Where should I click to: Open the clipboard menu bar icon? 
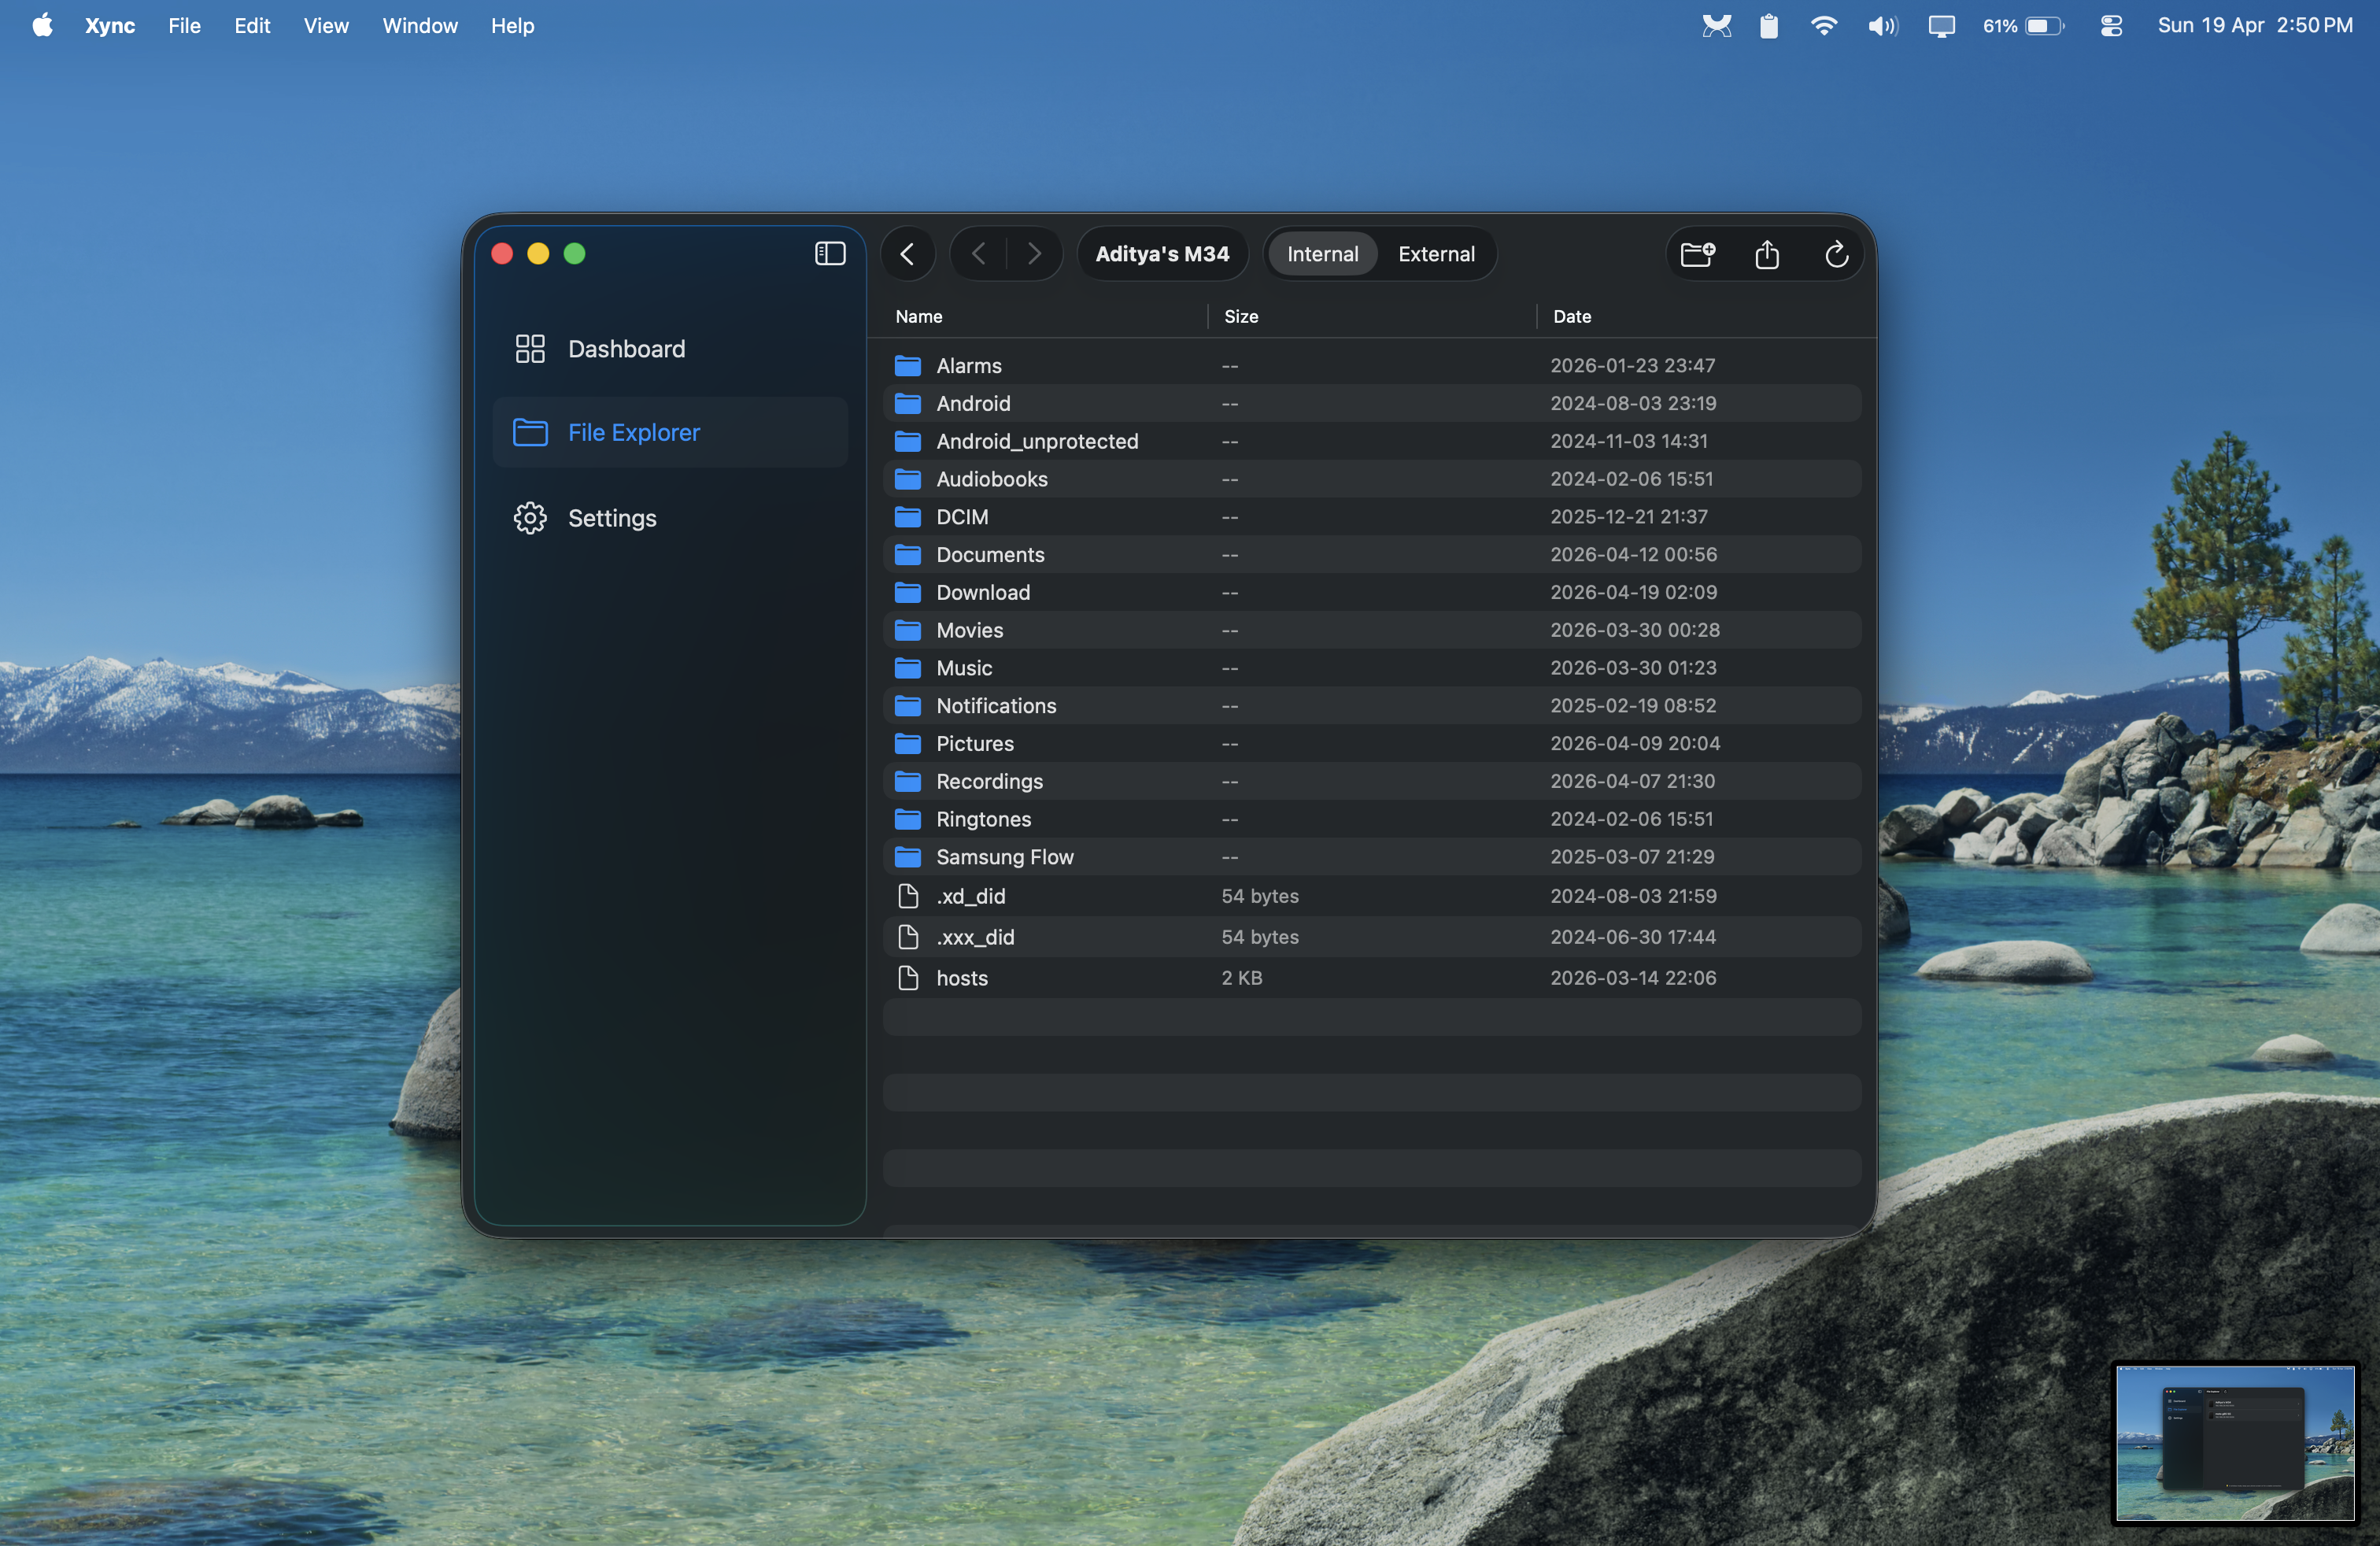click(x=1769, y=26)
